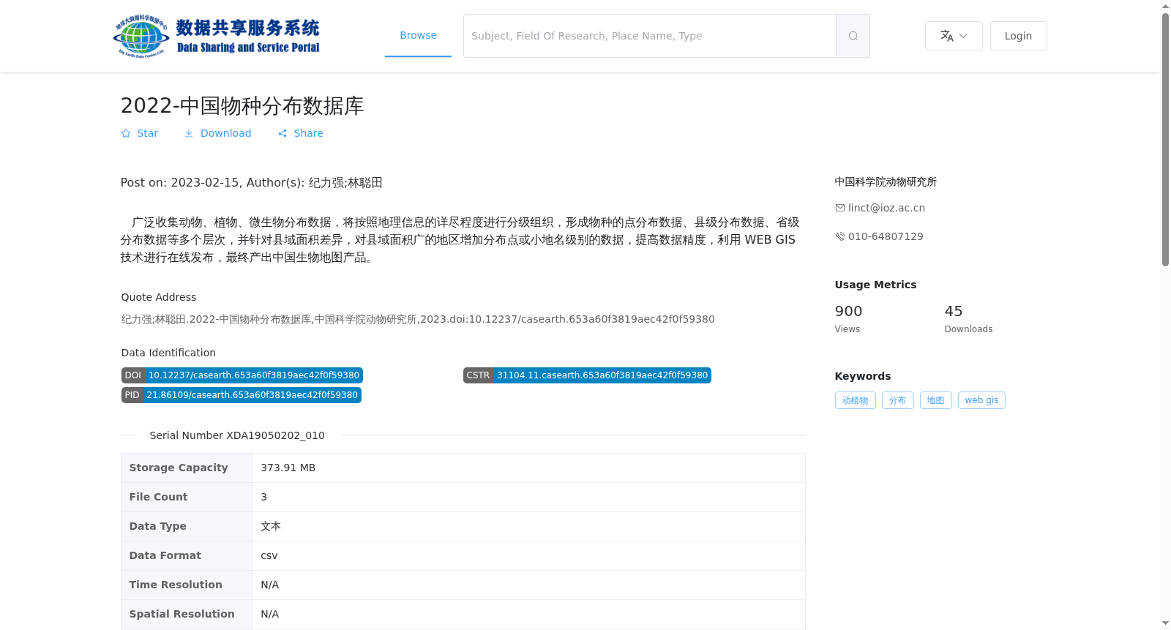
Task: Click the star icon beside Star
Action: [126, 133]
